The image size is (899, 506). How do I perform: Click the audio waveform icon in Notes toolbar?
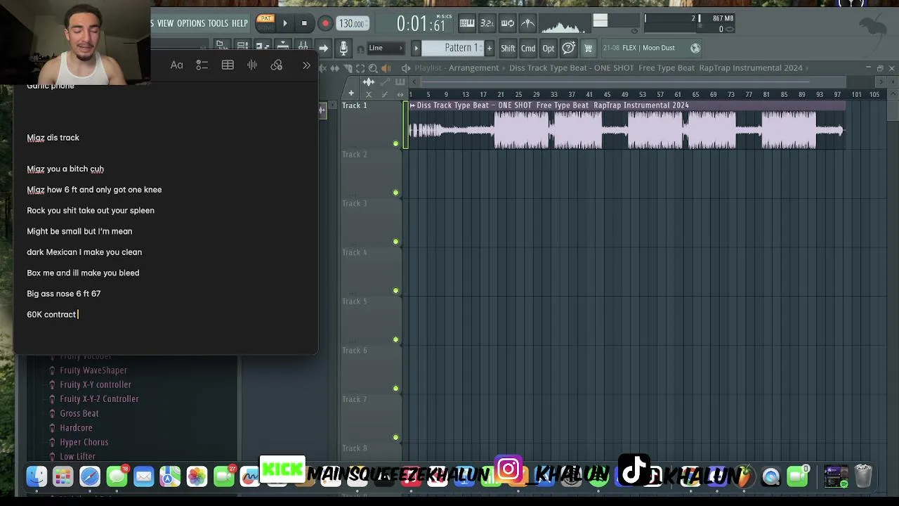pyautogui.click(x=252, y=65)
